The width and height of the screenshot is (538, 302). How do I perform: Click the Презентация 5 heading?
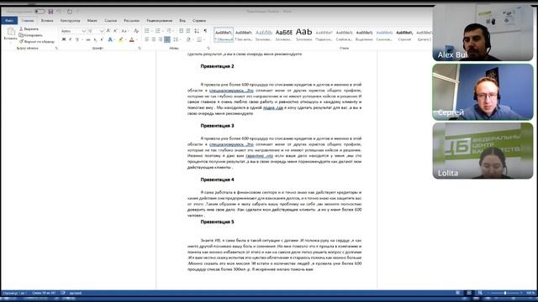(x=217, y=221)
